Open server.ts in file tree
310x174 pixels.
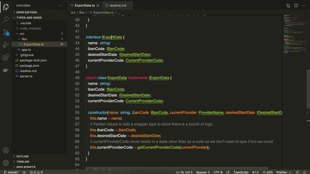pyautogui.click(x=39, y=76)
